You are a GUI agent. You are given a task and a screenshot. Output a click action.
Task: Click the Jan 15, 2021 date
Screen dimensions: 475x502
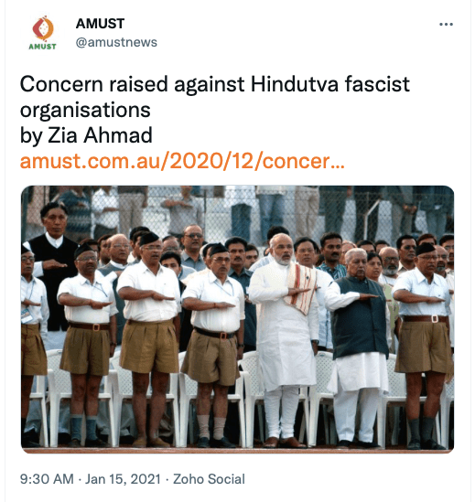coord(123,479)
